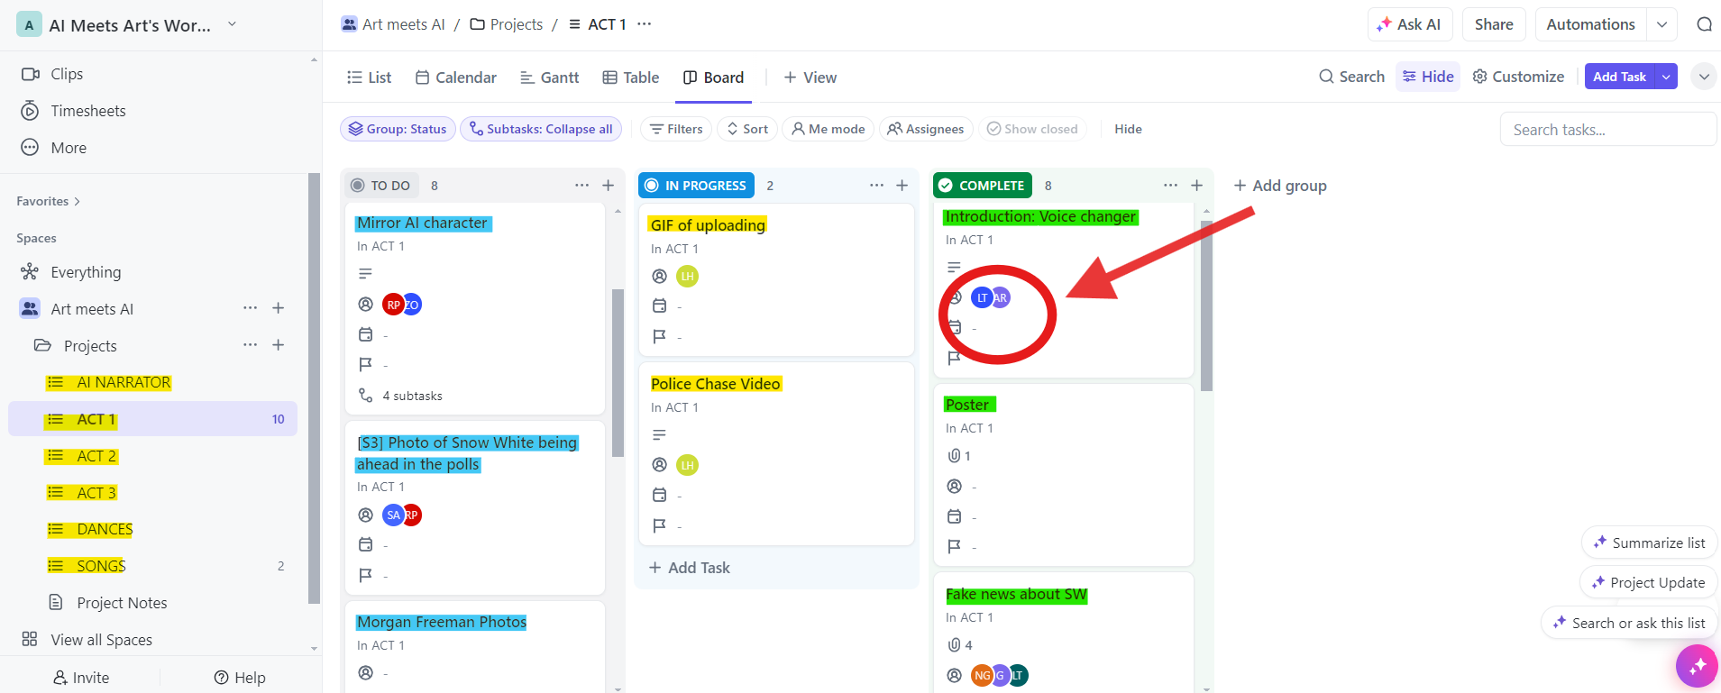Click Summarize list suggestion
The height and width of the screenshot is (693, 1721).
[x=1649, y=543]
